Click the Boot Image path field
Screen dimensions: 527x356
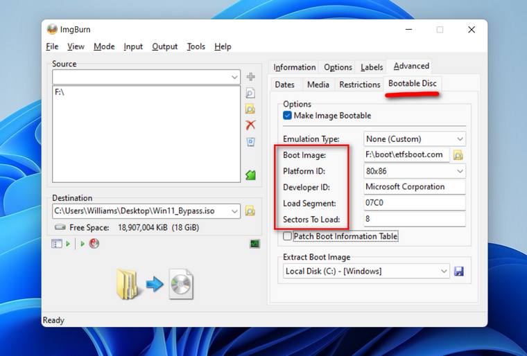[x=406, y=155]
